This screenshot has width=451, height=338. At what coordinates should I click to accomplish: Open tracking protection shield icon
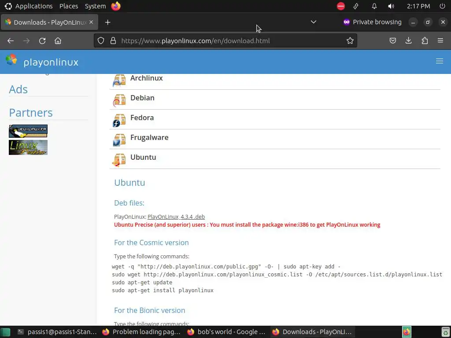click(x=101, y=41)
